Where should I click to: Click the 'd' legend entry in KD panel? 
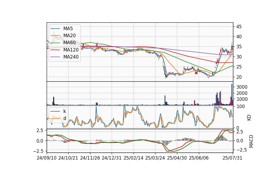pyautogui.click(x=64, y=118)
